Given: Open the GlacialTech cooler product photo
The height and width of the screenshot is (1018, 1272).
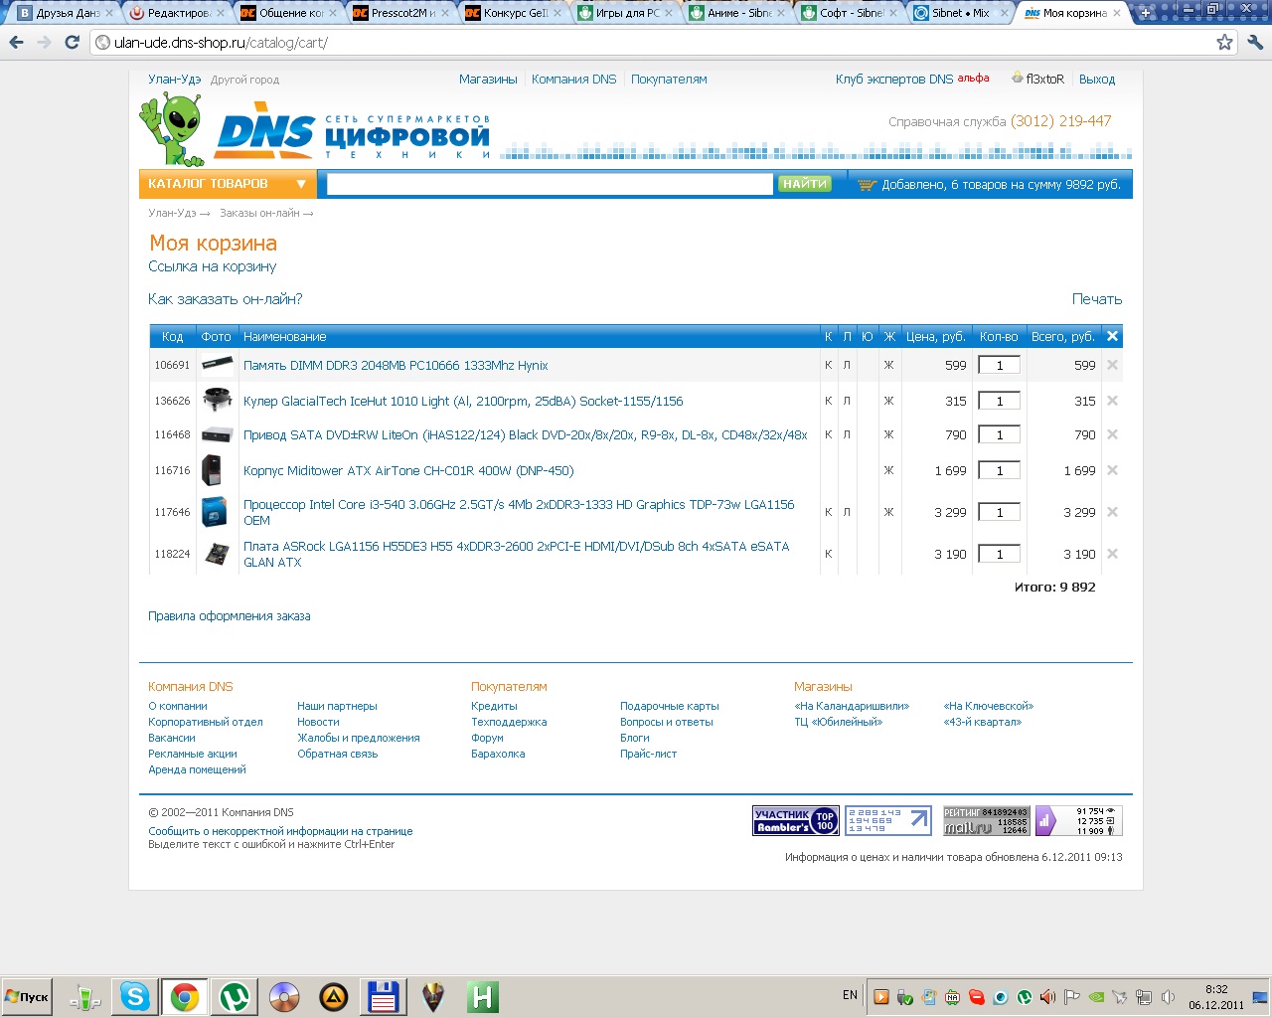Looking at the screenshot, I should (217, 401).
